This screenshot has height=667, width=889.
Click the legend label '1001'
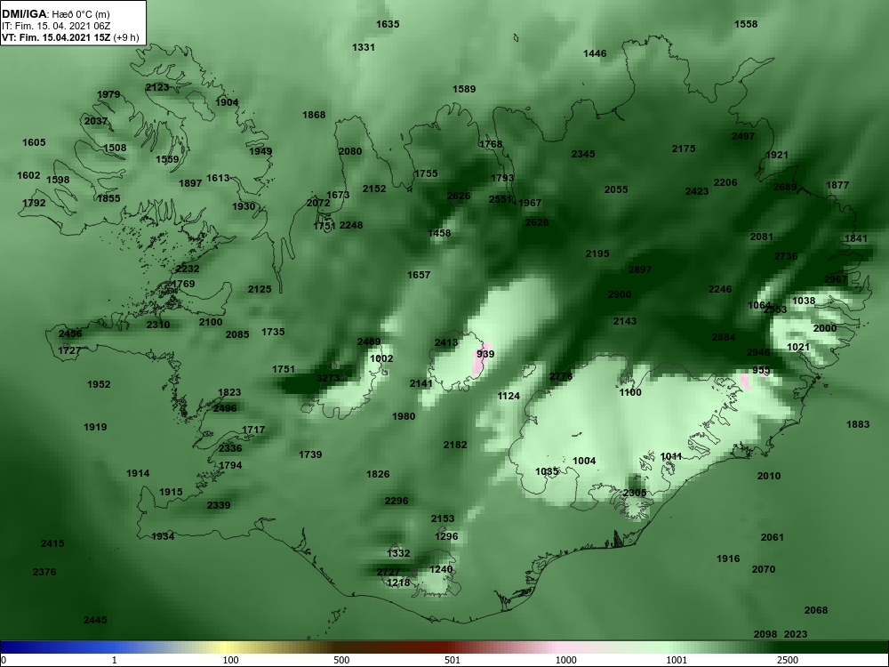[677, 660]
